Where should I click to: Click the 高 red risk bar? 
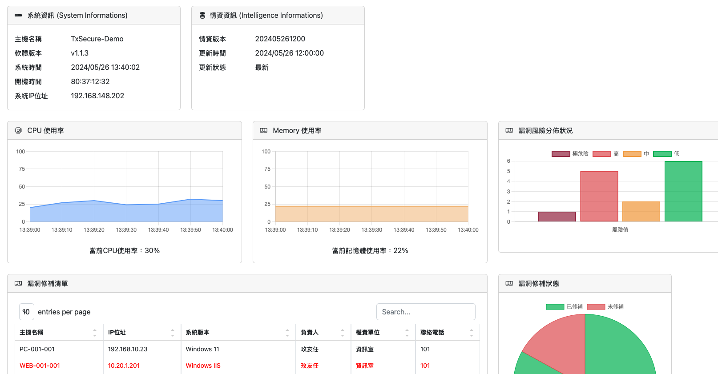point(599,196)
